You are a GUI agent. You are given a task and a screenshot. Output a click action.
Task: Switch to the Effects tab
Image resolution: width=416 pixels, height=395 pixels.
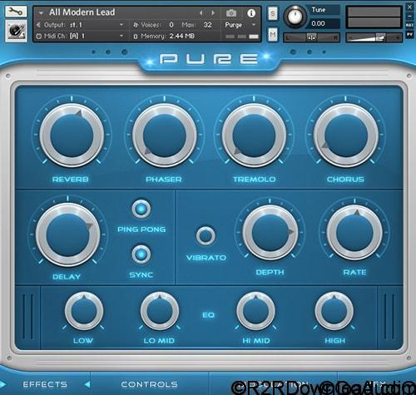click(x=45, y=384)
